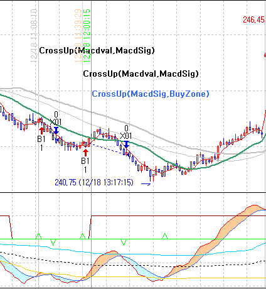Click the green up-triangle marker at the 11:08:10 line
This screenshot has width=266, height=289.
tap(38, 236)
